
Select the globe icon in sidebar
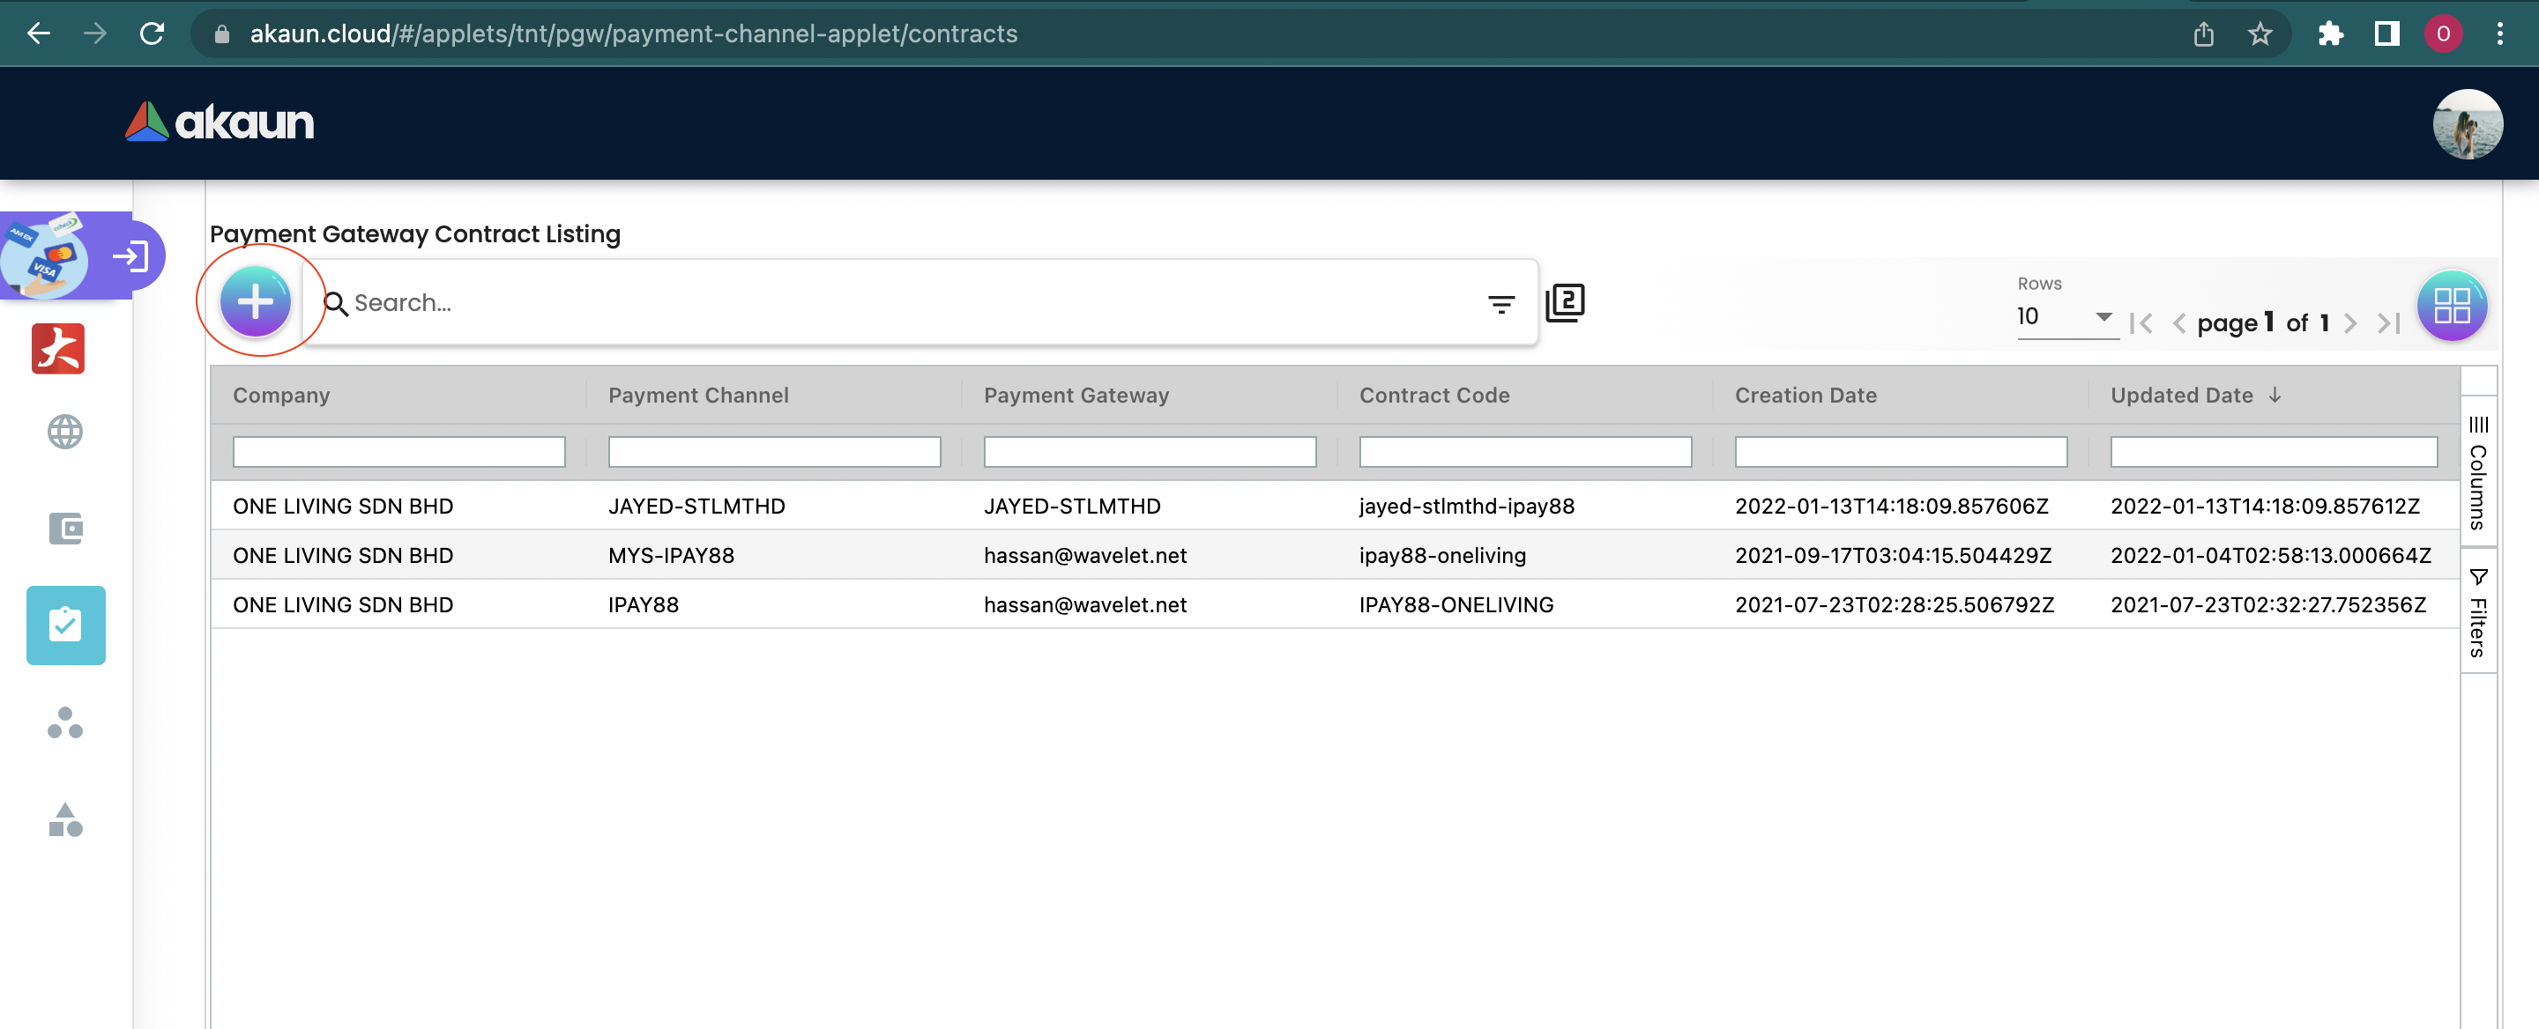coord(65,432)
